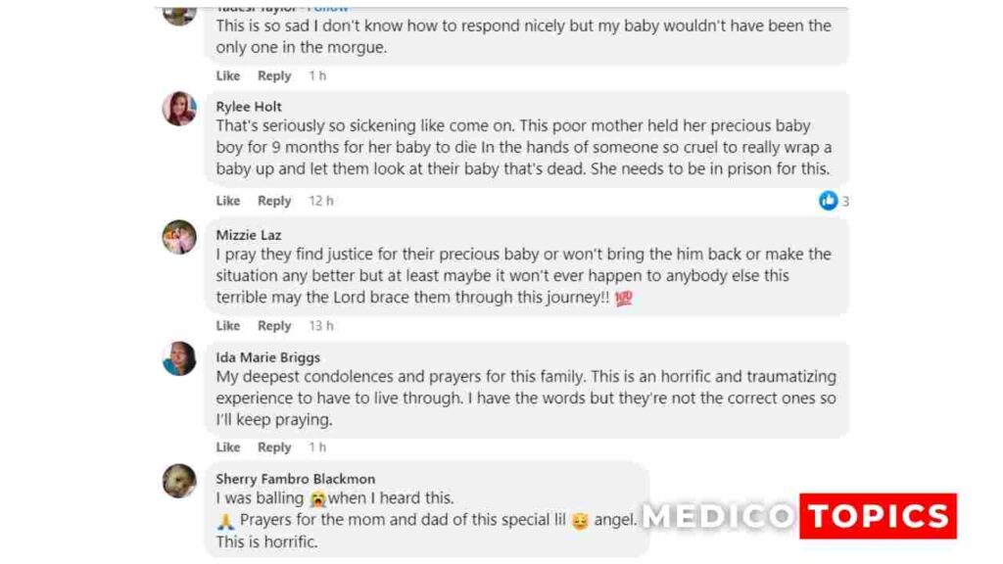Like Ida Marie Briggs's comment
Viewport: 1003px width, 564px height.
click(227, 446)
